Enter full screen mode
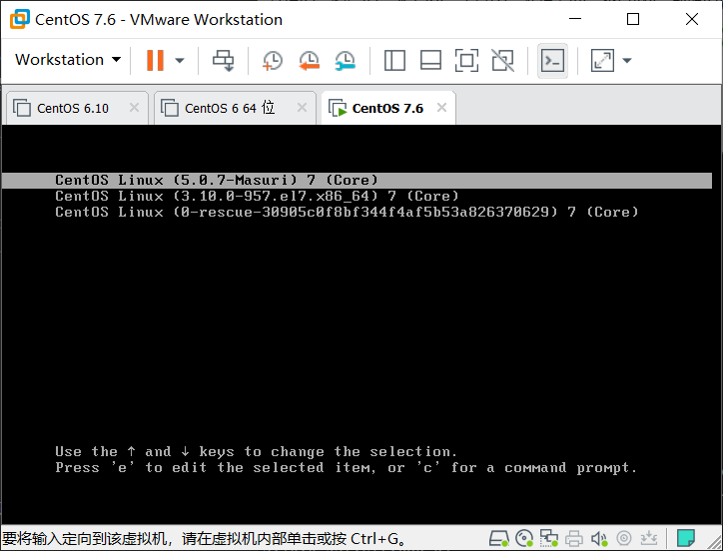Screen dimensions: 723x551 pos(466,61)
